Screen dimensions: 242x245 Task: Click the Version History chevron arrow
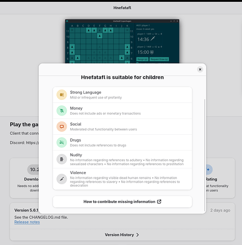137,235
